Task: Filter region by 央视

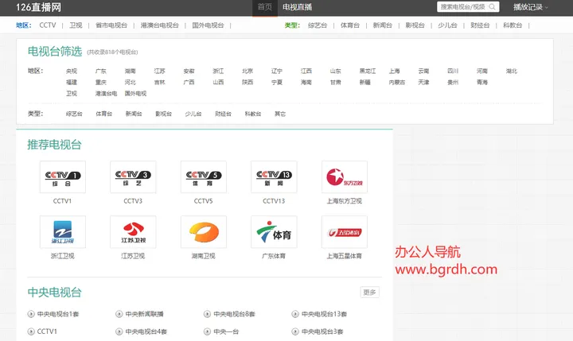Action: point(72,72)
